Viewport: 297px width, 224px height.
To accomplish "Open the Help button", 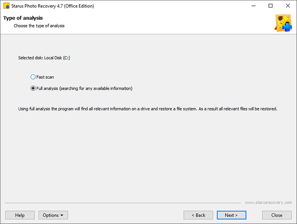I will coord(20,215).
